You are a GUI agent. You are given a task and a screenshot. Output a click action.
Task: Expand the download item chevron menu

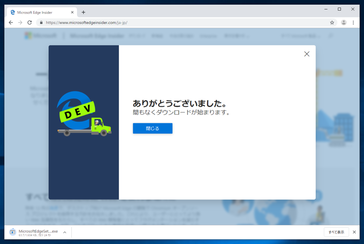coord(65,232)
